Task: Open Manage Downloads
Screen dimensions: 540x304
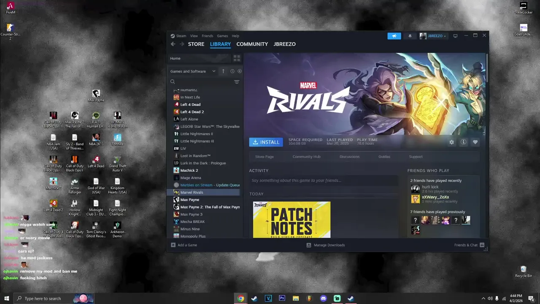Action: [326, 245]
